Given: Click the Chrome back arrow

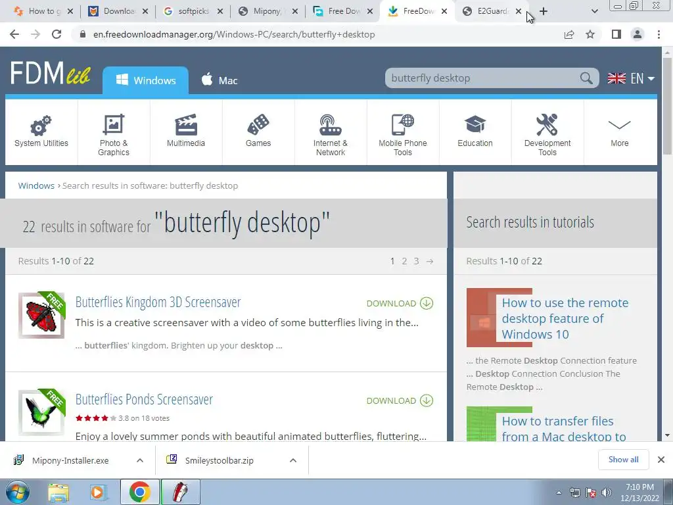Looking at the screenshot, I should coord(14,34).
